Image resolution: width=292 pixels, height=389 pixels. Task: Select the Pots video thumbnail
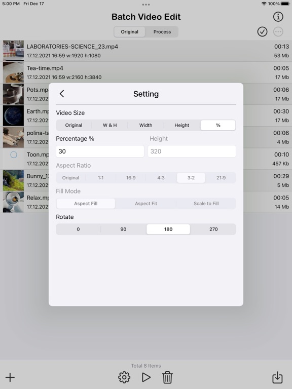(13, 94)
